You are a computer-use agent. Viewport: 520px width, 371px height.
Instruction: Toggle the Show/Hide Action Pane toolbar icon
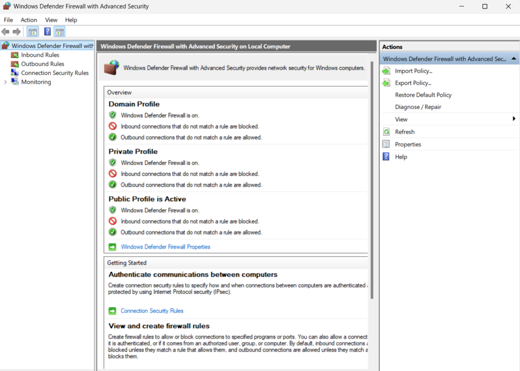tap(60, 32)
